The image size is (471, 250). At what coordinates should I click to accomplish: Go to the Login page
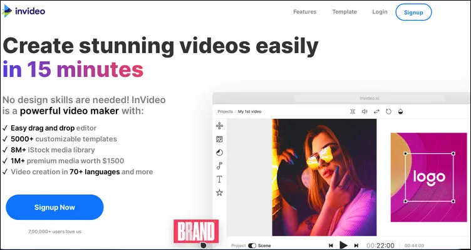tap(380, 12)
